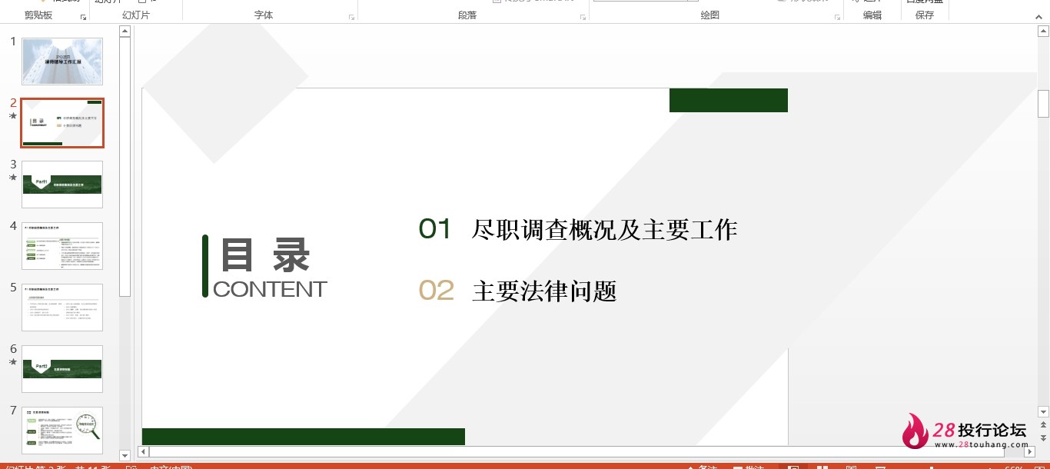Viewport: 1050px width, 469px height.
Task: Click the horizontal scrollbar right arrow
Action: tap(1031, 451)
